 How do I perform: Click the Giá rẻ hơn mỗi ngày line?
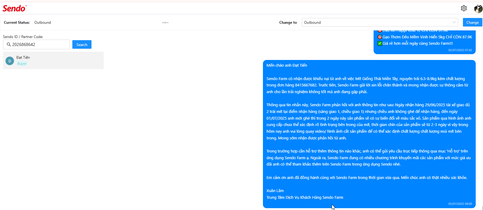(415, 44)
